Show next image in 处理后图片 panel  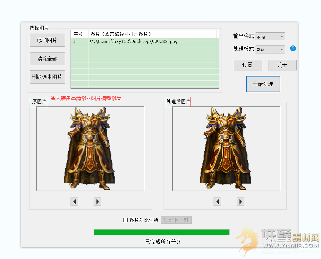240,202
